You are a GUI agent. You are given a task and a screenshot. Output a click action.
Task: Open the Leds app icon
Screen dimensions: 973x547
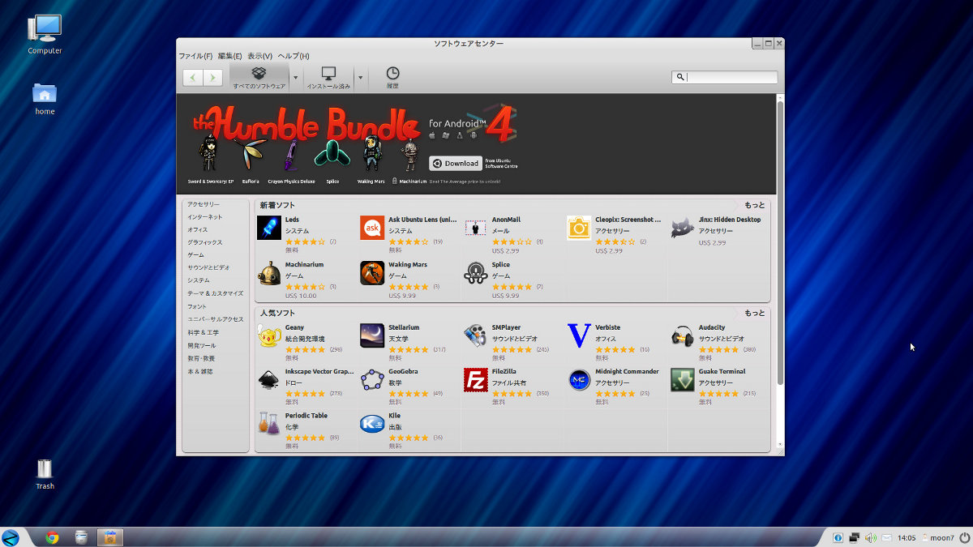point(269,229)
